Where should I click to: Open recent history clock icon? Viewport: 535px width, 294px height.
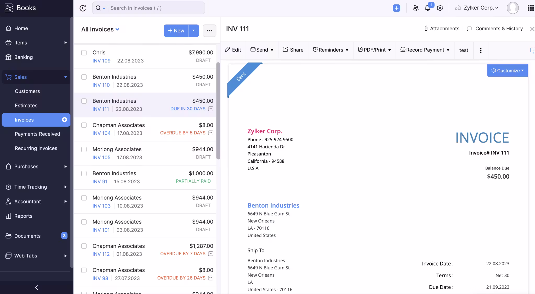point(83,8)
